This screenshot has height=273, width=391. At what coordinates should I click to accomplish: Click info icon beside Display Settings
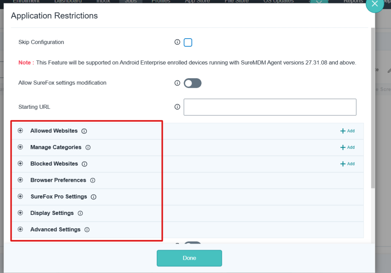[x=80, y=213]
